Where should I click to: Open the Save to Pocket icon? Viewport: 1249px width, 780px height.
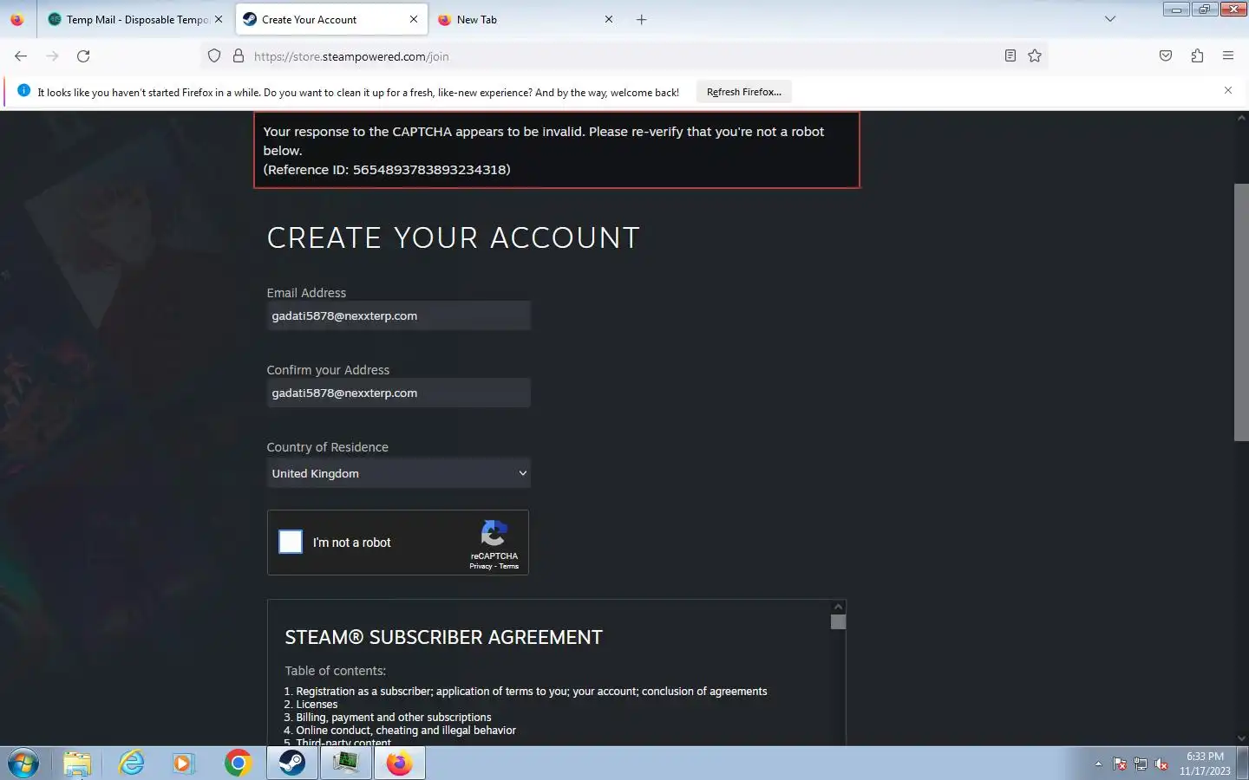tap(1166, 56)
